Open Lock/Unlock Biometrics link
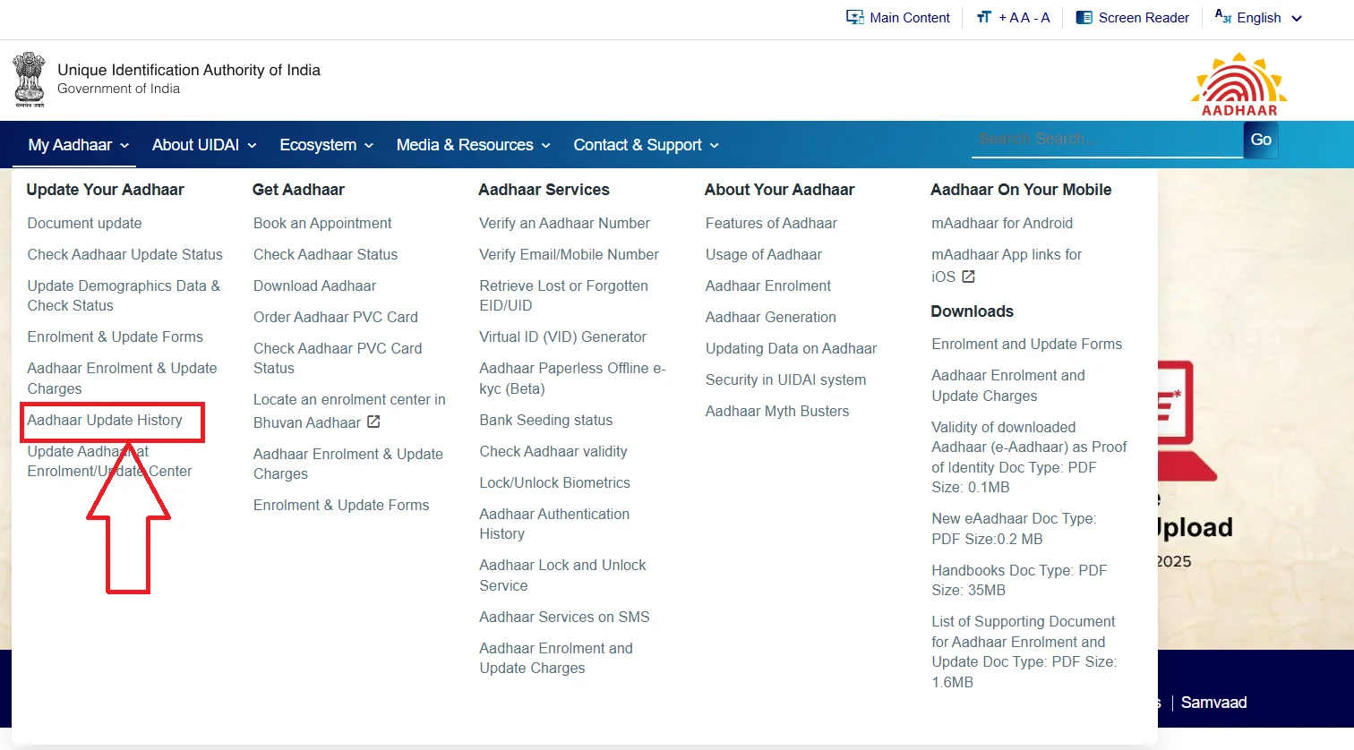 coord(554,482)
